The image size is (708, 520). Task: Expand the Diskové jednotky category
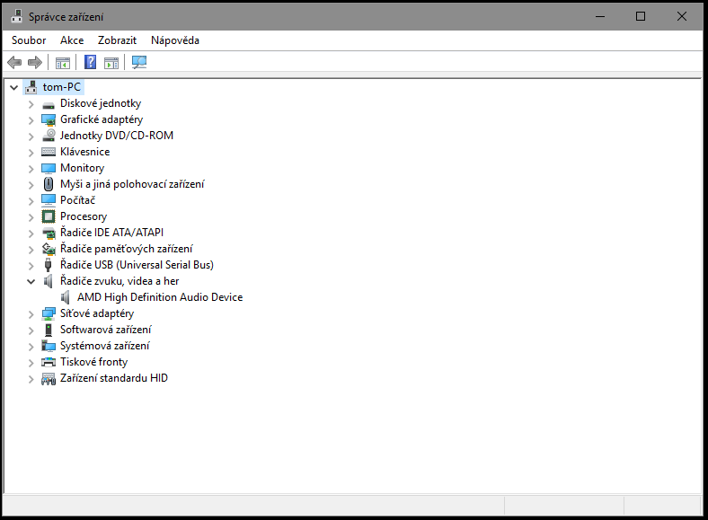tap(31, 104)
